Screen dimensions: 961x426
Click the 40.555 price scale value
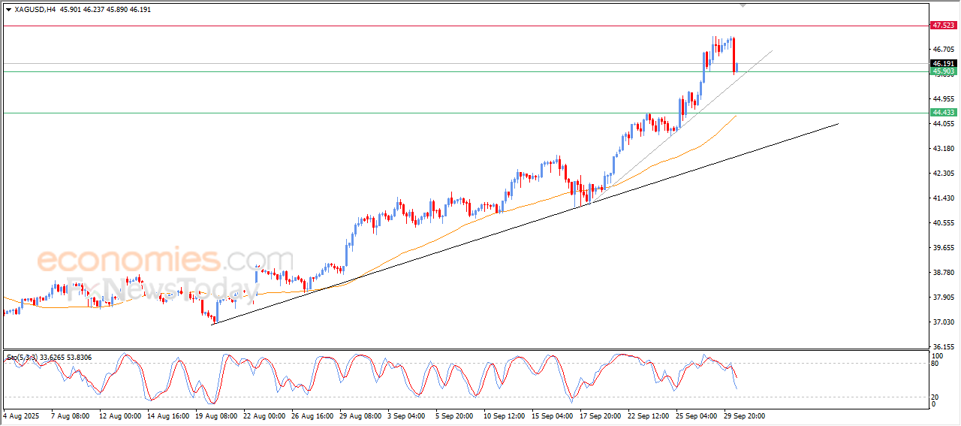[942, 223]
